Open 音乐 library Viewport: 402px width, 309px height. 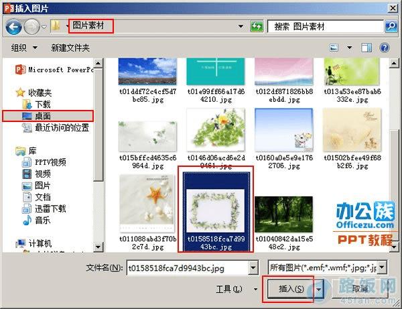coord(36,221)
